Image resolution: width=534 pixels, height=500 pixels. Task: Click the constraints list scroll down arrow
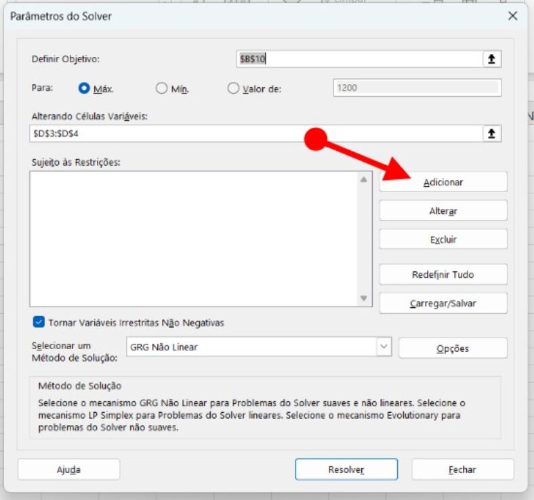click(364, 298)
